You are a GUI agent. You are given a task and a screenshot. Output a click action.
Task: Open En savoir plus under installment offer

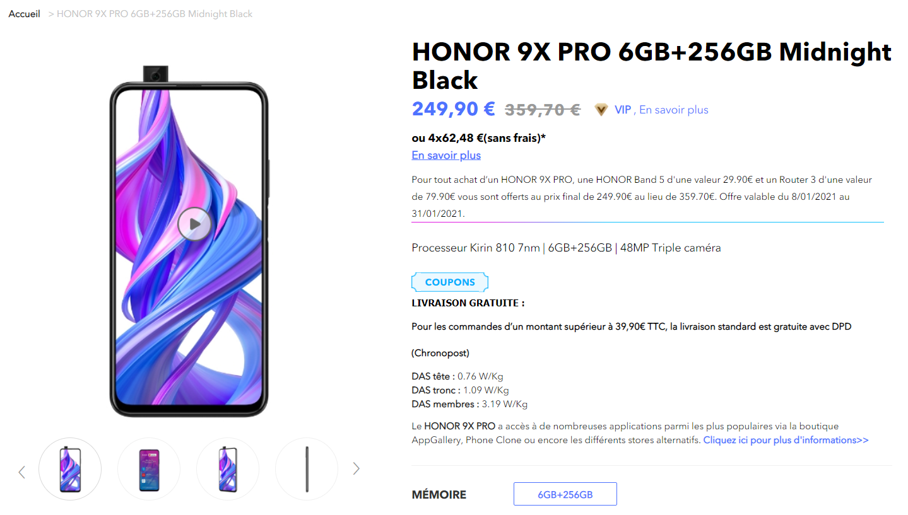[x=446, y=155]
